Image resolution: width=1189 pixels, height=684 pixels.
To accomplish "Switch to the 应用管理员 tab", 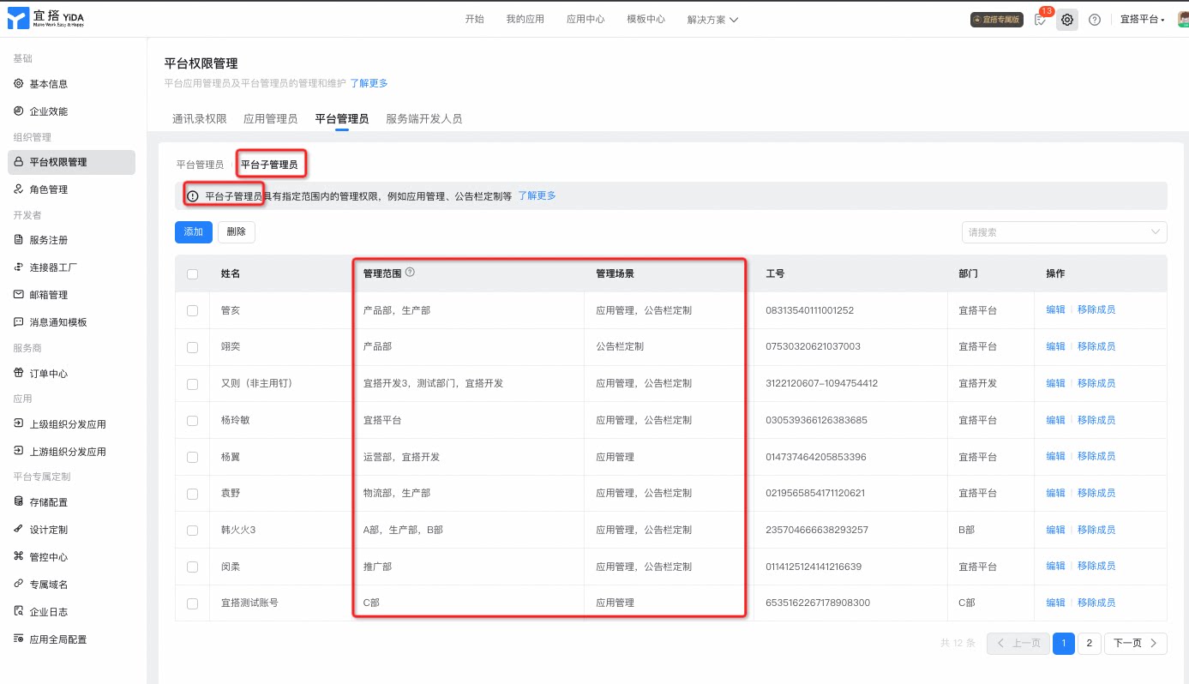I will tap(270, 119).
